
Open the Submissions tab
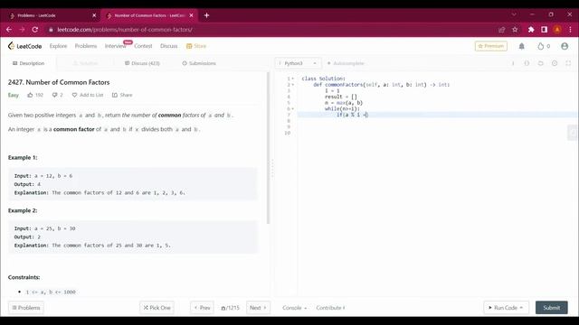point(199,63)
